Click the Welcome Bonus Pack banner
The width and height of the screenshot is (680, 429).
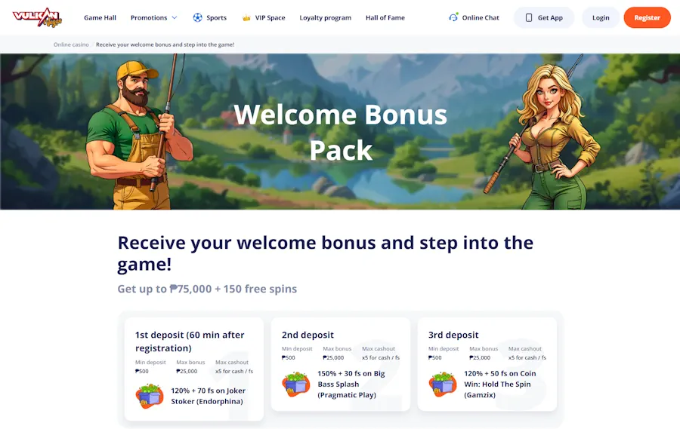[x=340, y=132]
